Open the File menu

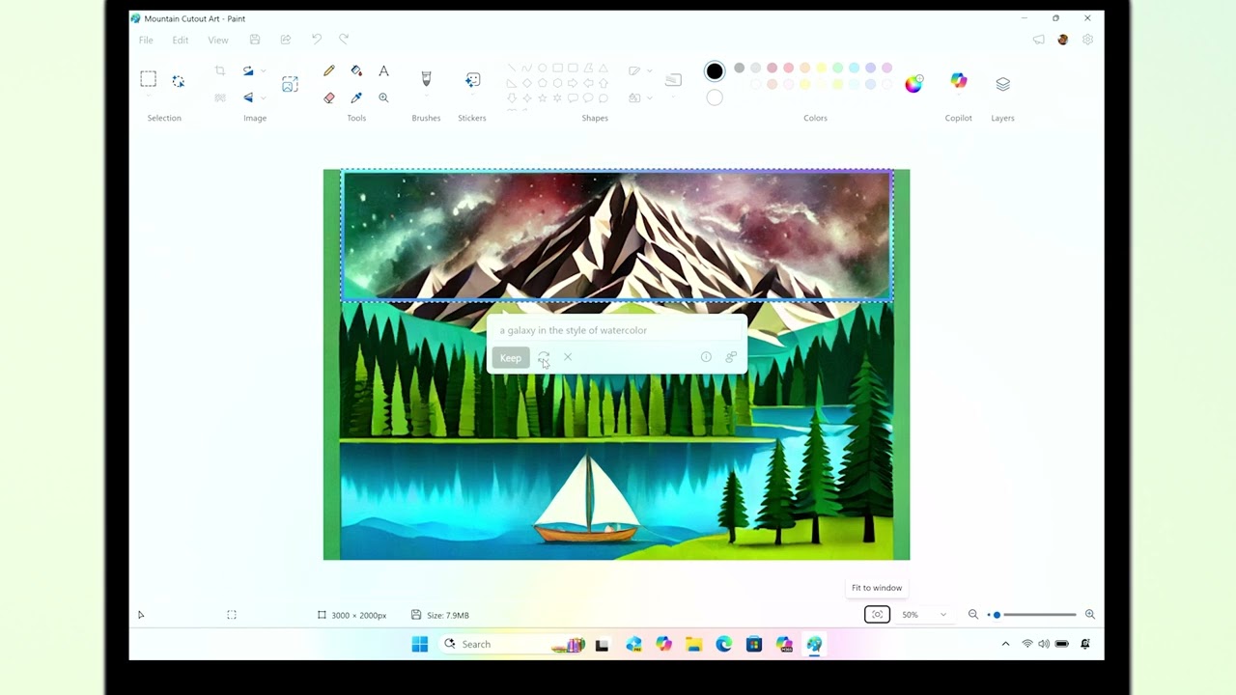point(146,41)
